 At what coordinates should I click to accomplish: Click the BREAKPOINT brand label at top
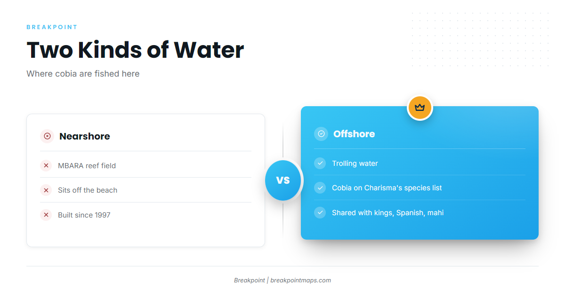coord(52,27)
